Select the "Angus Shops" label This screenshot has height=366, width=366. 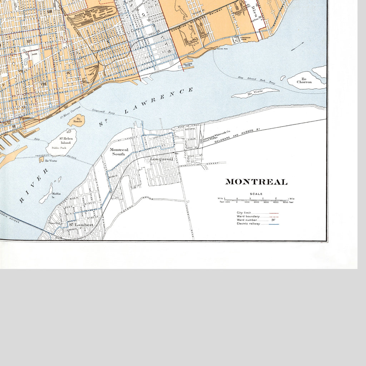point(84,13)
